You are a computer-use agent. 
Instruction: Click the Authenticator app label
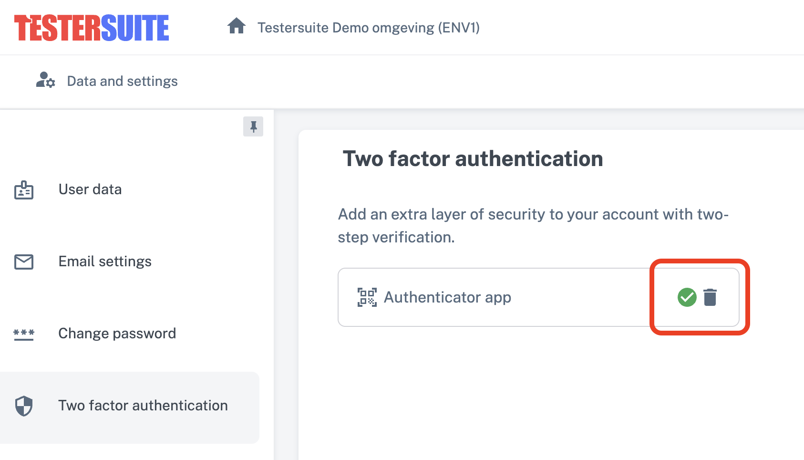coord(447,297)
